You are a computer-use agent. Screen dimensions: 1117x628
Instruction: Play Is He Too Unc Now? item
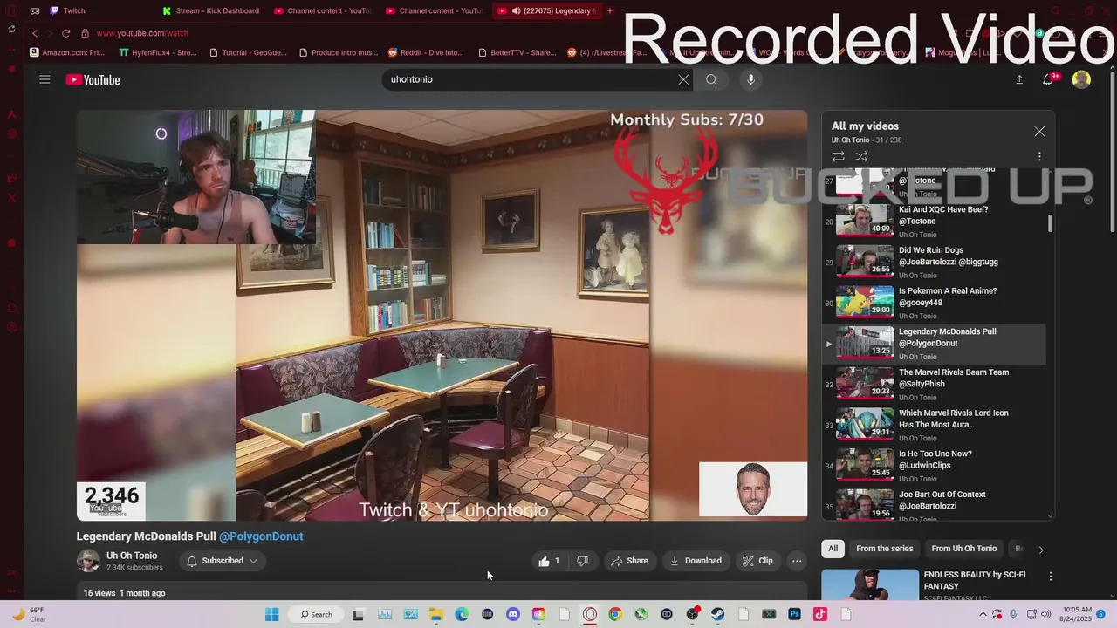(x=934, y=466)
